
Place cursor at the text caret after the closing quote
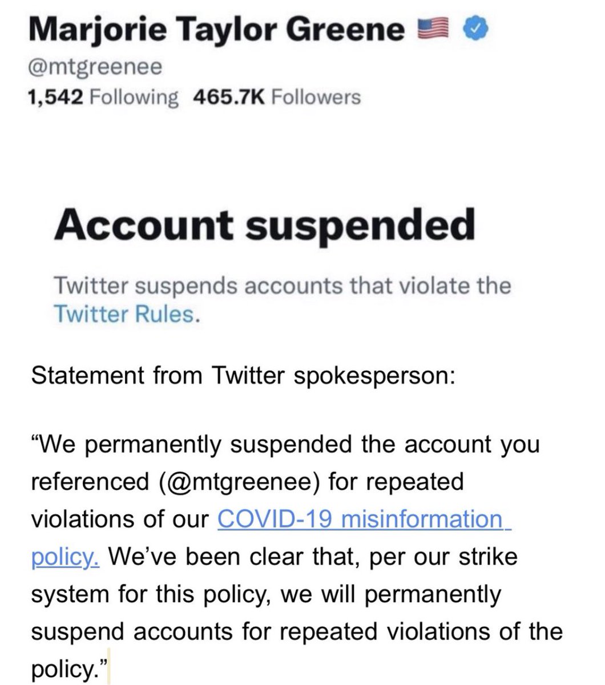click(x=108, y=670)
